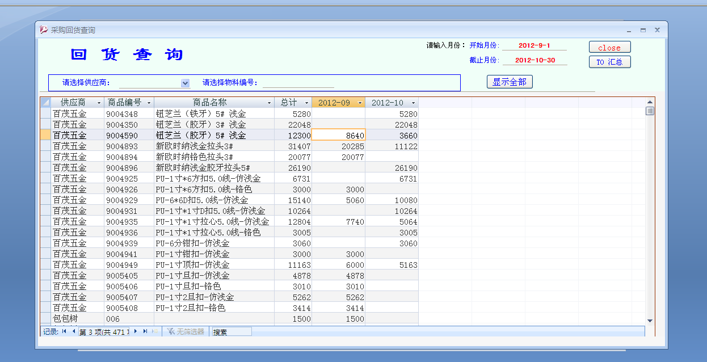707x362 pixels.
Task: Open the 总计 column filter dropdown
Action: (x=306, y=103)
